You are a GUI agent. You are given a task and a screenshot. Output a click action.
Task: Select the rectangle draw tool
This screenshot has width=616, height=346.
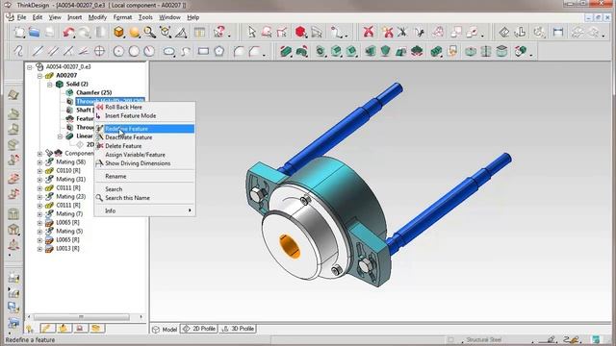coord(203,51)
